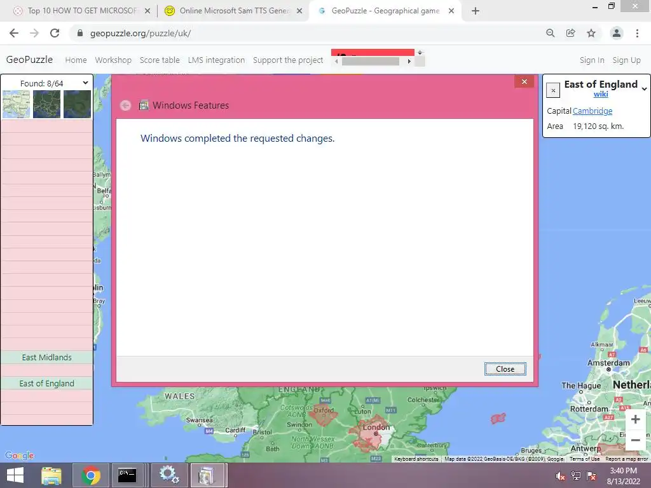Switch to Top 10 HOW TO GET MICROSOFT tab
Screen dimensions: 651x488
pos(82,11)
